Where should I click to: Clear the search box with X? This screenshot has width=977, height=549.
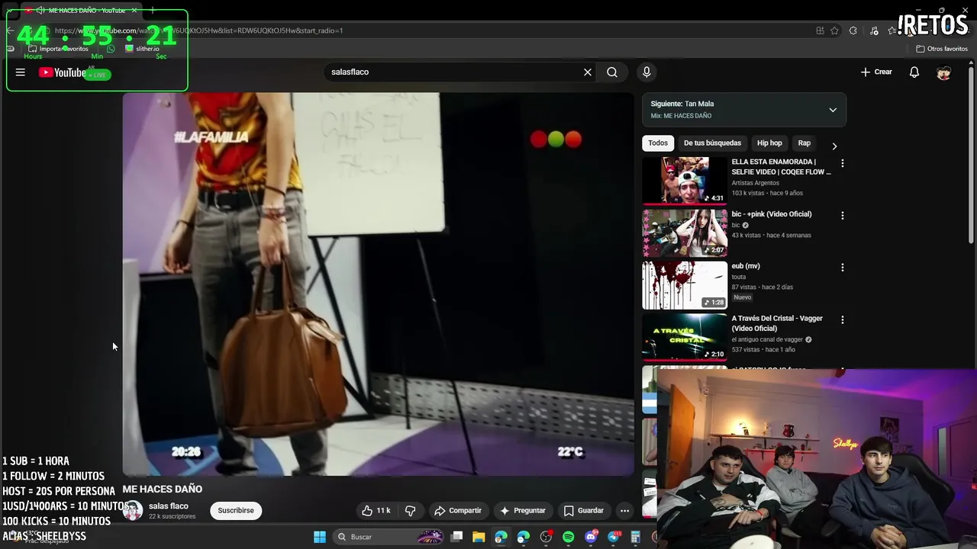click(x=588, y=72)
